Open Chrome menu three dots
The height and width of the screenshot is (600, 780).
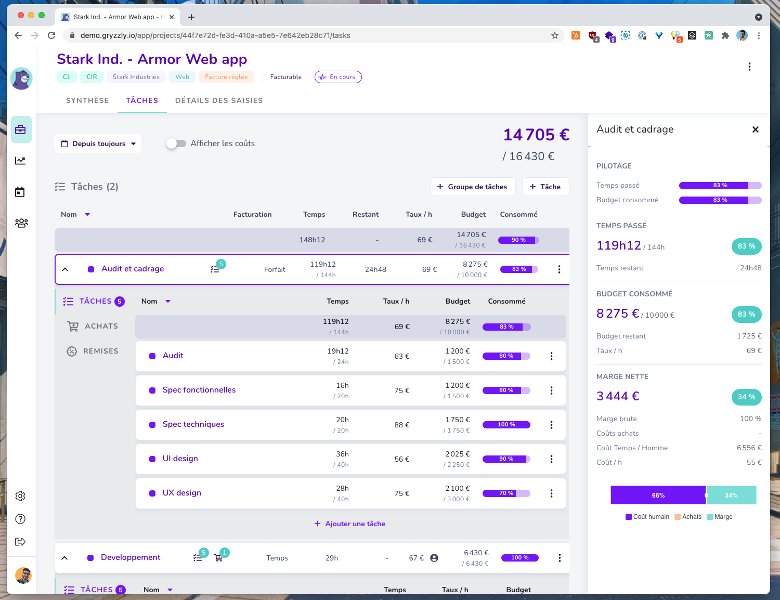(759, 35)
